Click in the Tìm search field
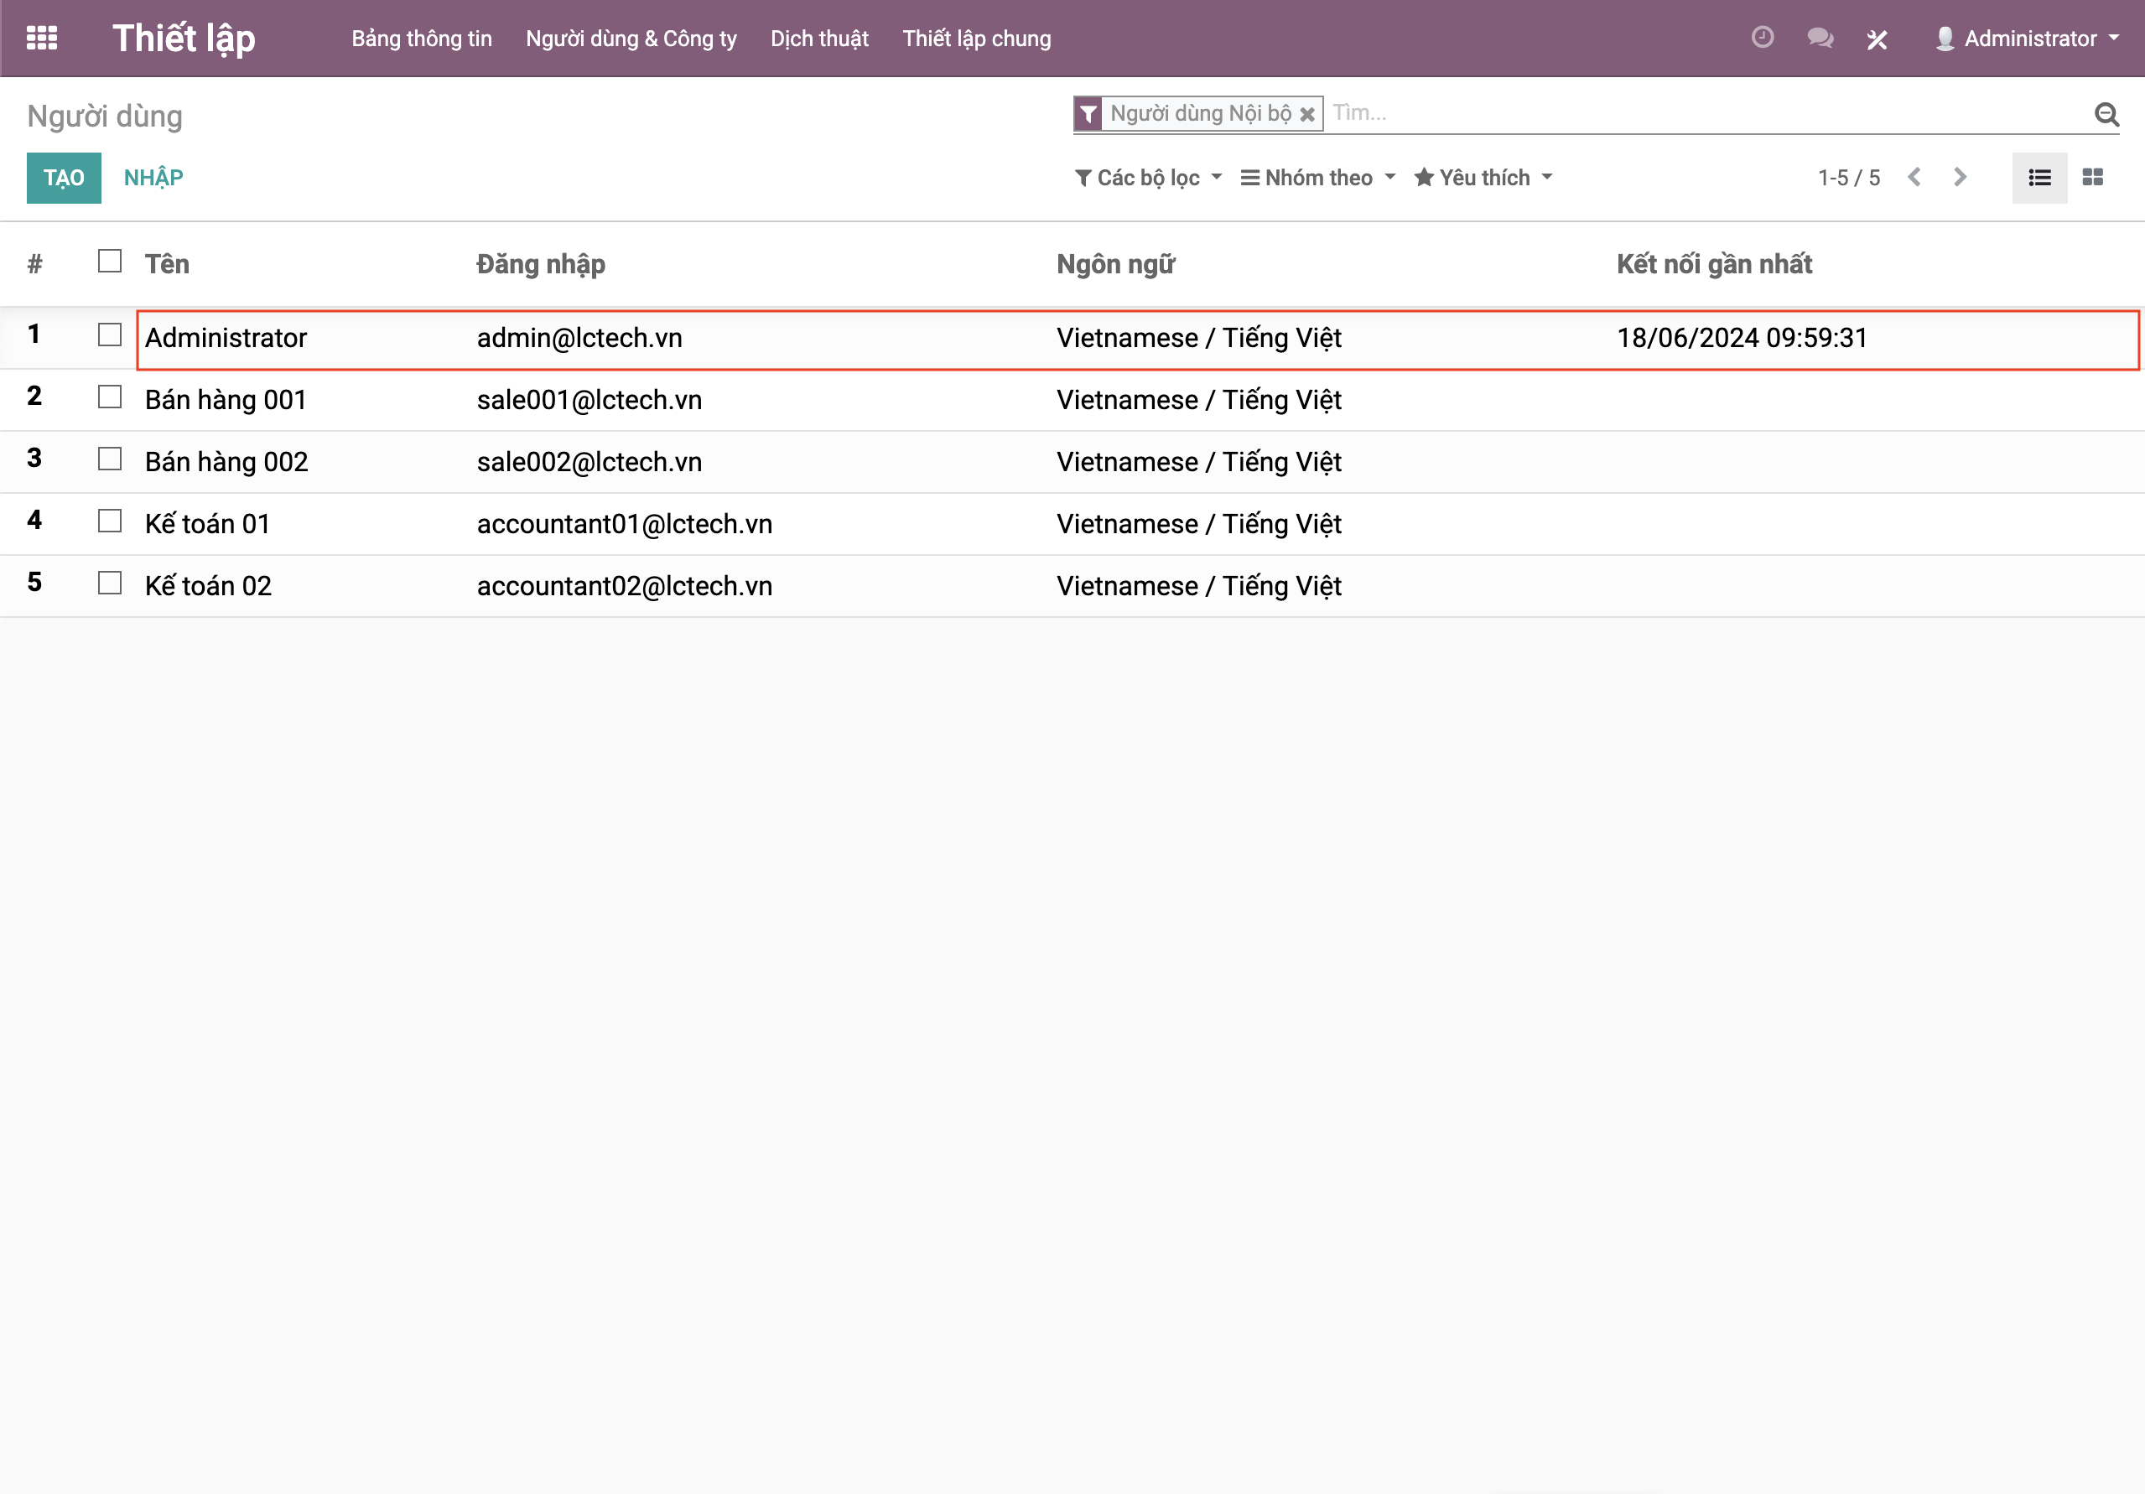This screenshot has width=2145, height=1494. click(1681, 113)
